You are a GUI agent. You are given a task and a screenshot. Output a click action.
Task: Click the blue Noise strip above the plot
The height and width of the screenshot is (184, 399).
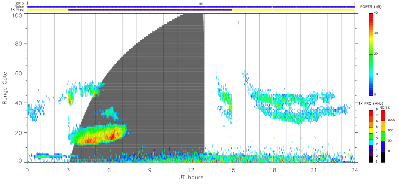191,6
